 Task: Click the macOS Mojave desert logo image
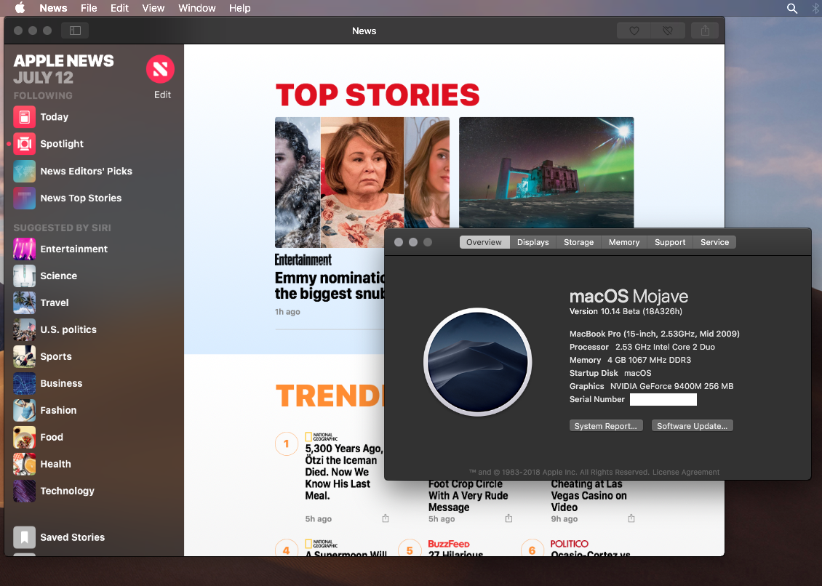pyautogui.click(x=478, y=361)
